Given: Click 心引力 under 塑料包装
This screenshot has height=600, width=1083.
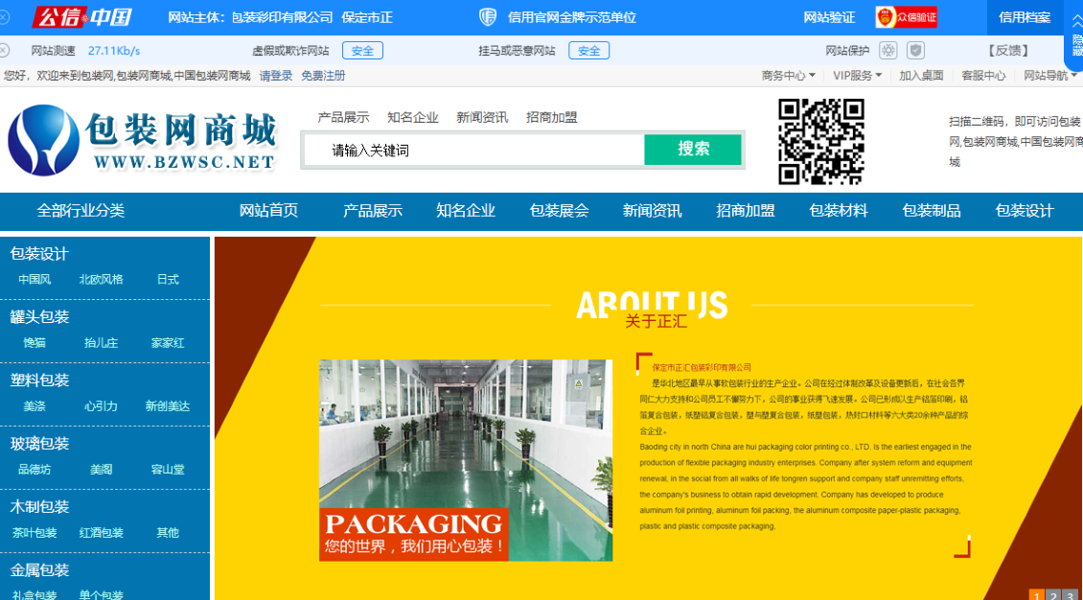Looking at the screenshot, I should [101, 406].
